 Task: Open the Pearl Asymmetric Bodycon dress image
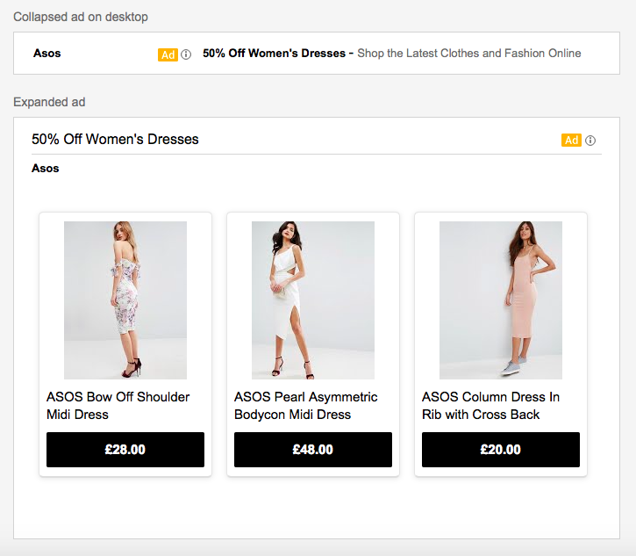pos(313,300)
